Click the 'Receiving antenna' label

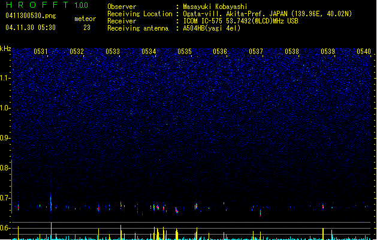tap(138, 28)
